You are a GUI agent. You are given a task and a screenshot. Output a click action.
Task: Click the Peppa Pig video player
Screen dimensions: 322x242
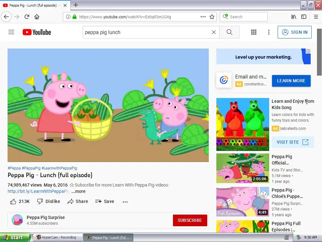pos(108,105)
